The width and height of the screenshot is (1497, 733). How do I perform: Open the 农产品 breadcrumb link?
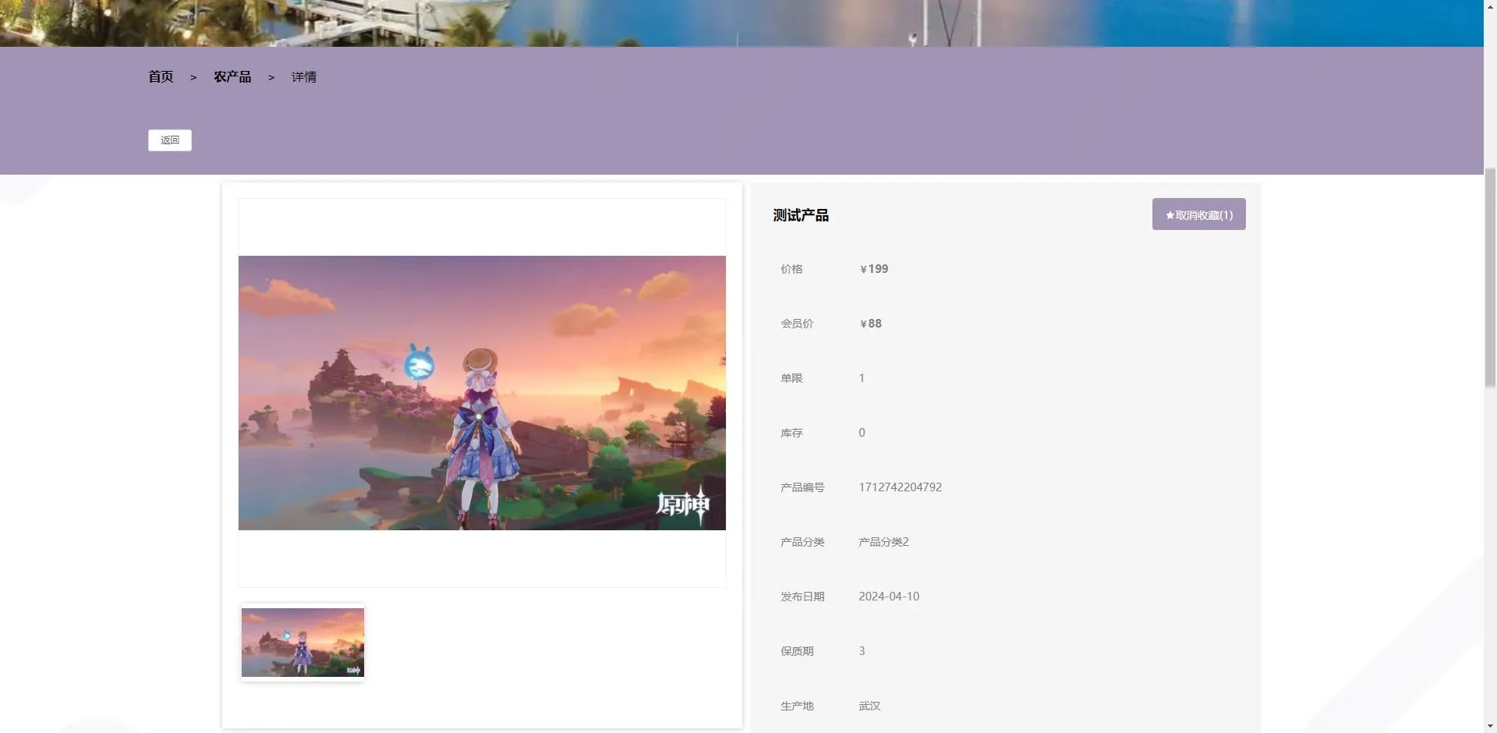point(232,76)
